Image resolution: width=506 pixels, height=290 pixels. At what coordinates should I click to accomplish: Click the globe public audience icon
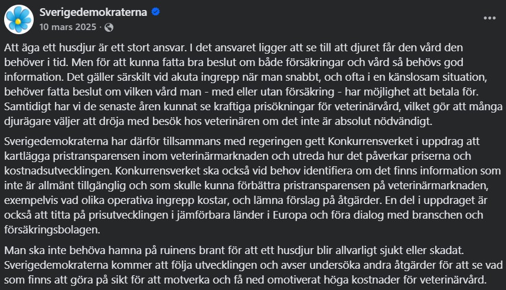point(109,27)
